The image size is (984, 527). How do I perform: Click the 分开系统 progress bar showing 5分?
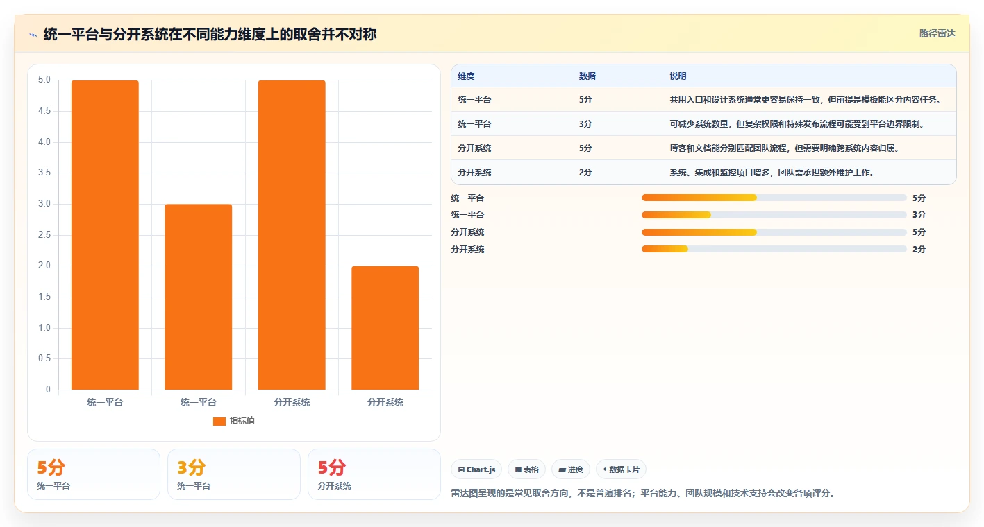click(x=774, y=232)
